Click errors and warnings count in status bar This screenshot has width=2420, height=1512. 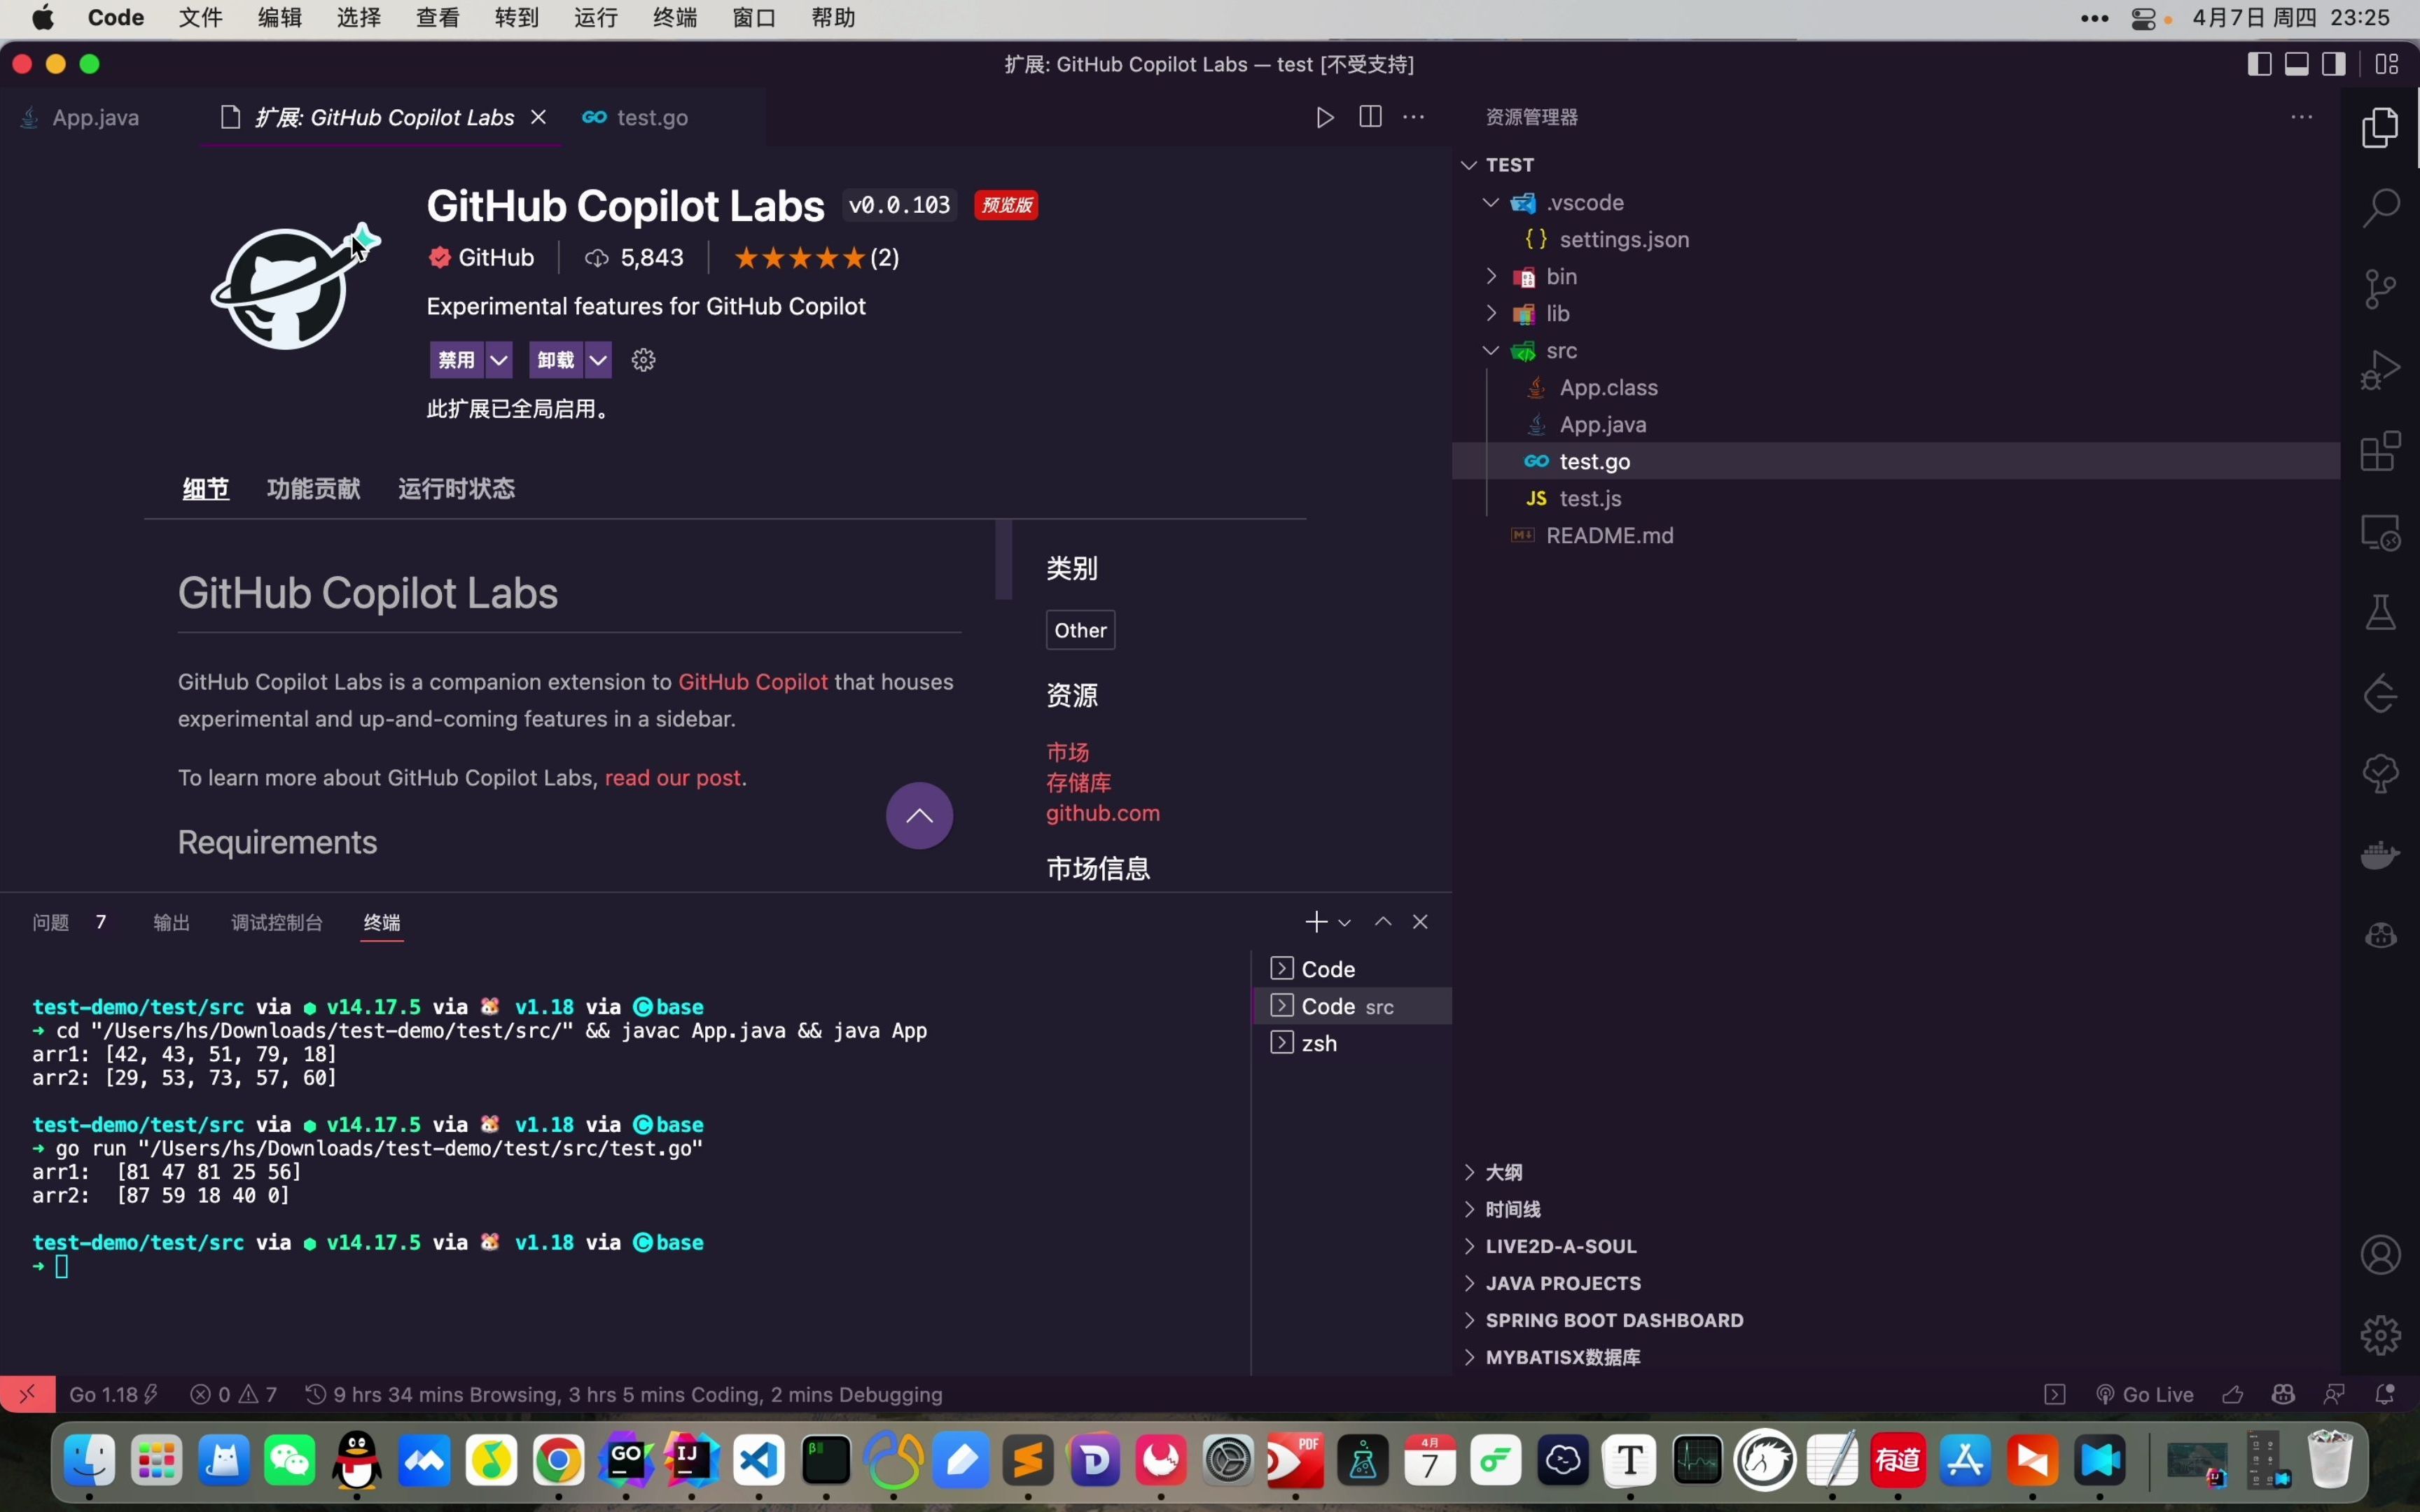point(233,1394)
